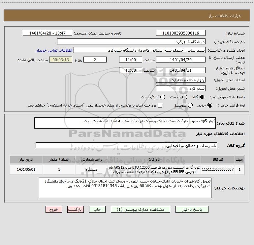Viewport: 254px width, 245px height.
Task: Click the remaining time field 00:03:13
Action: (61, 60)
